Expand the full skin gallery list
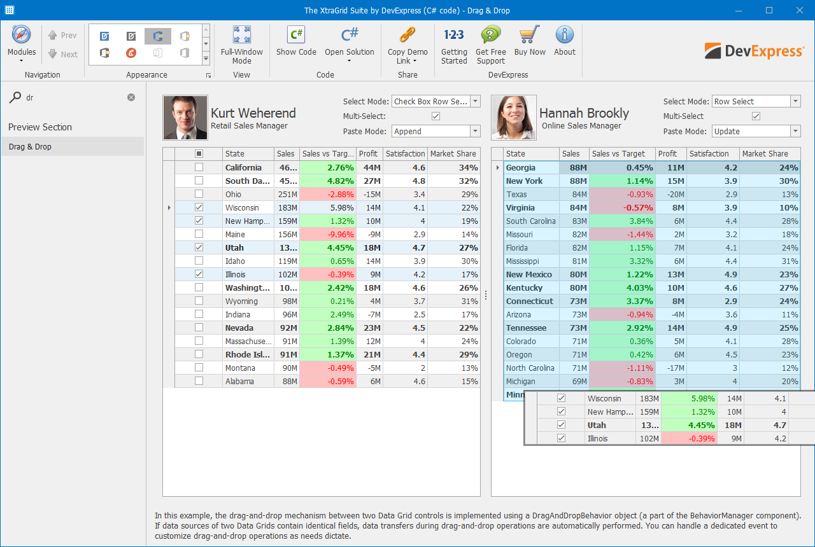 pos(206,59)
